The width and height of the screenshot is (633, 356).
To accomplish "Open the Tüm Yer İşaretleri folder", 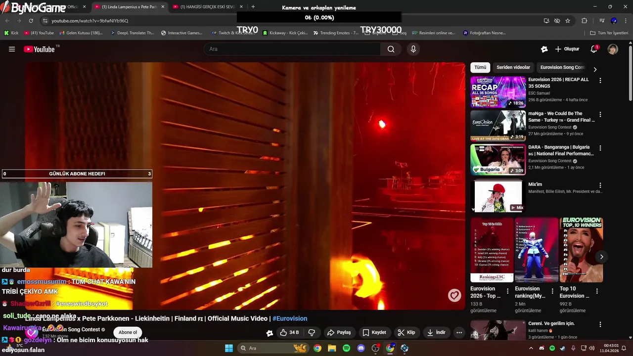I will click(x=609, y=33).
